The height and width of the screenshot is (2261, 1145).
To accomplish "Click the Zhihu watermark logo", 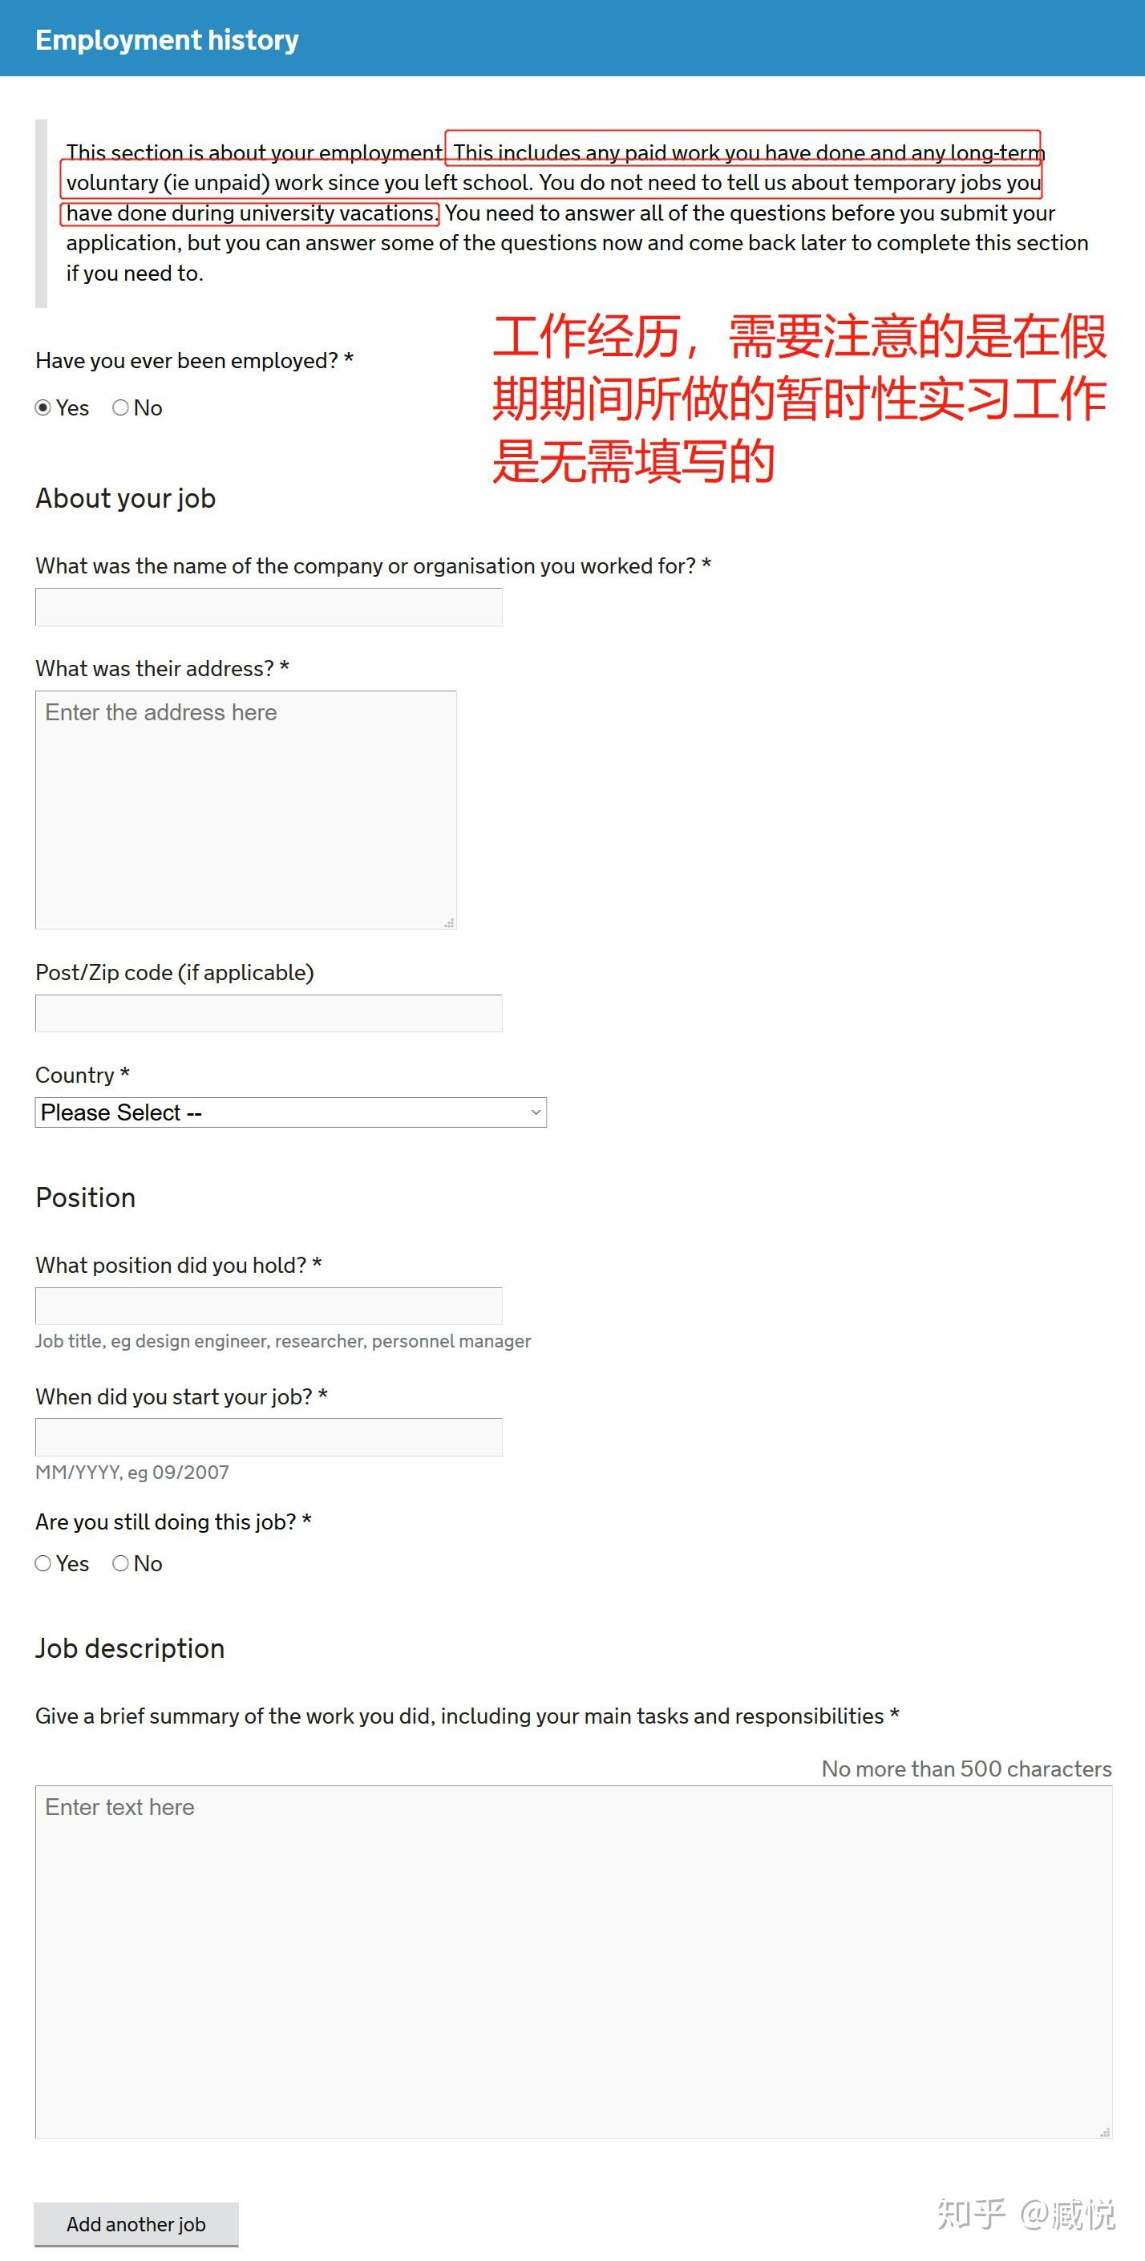I will (969, 2214).
